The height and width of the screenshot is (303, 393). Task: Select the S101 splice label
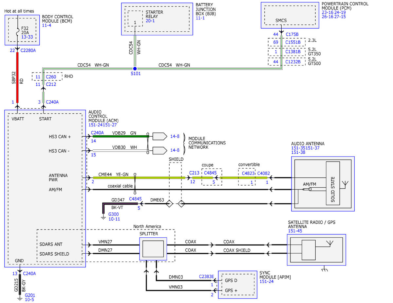136,74
